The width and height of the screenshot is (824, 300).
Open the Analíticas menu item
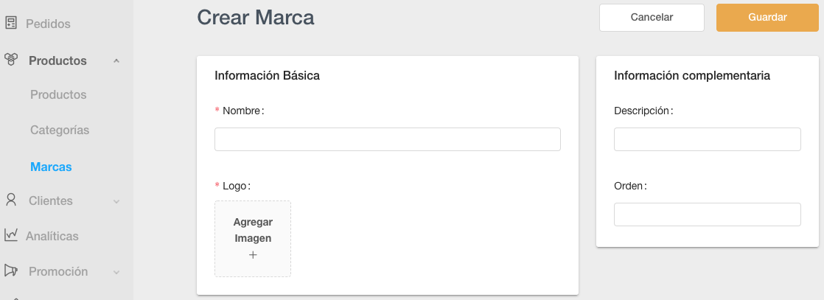[52, 236]
